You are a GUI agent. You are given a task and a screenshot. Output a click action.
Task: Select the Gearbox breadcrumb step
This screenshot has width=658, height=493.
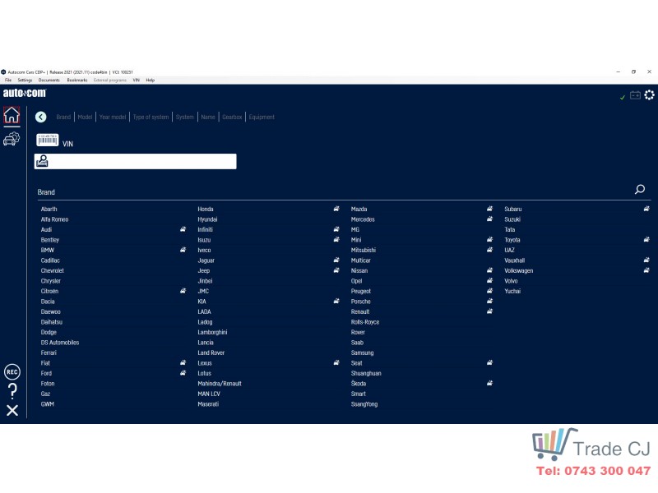click(232, 117)
